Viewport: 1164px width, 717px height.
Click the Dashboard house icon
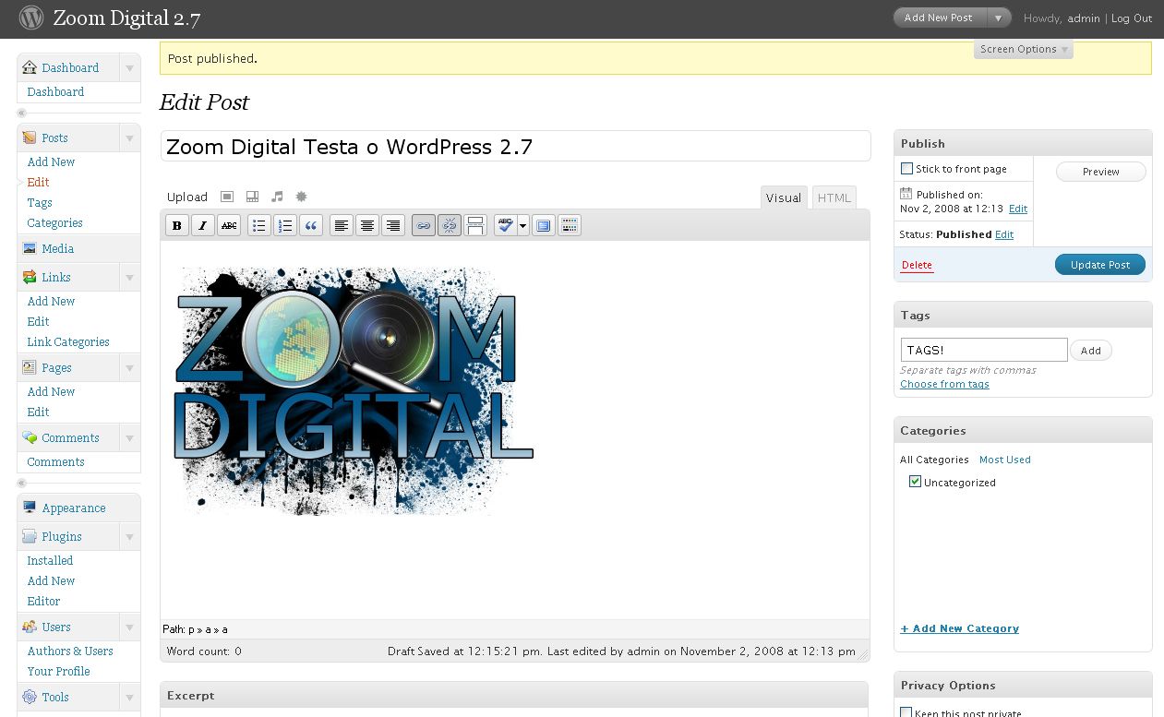[x=30, y=67]
